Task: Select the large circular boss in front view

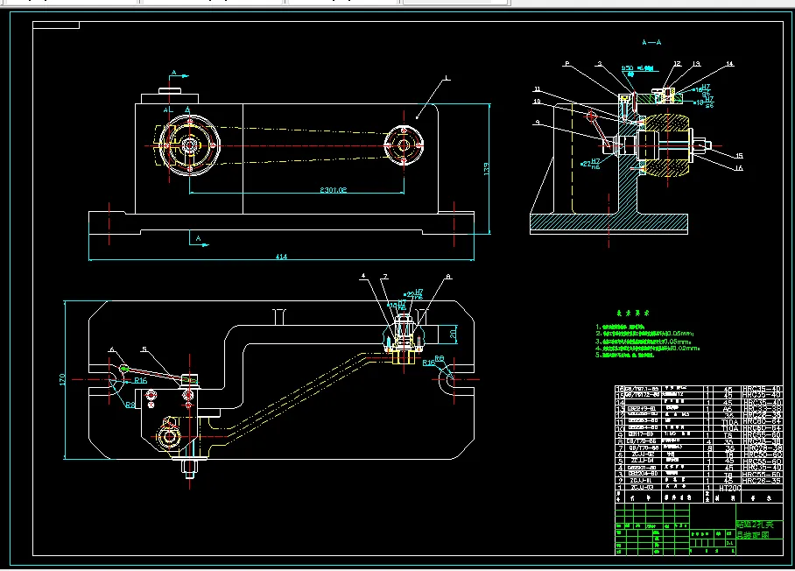Action: [x=190, y=145]
